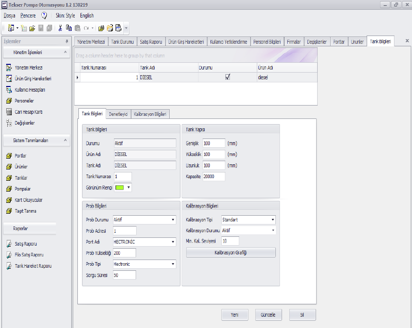Toggle the Durumu checkbox for DIESEL row

(x=227, y=77)
